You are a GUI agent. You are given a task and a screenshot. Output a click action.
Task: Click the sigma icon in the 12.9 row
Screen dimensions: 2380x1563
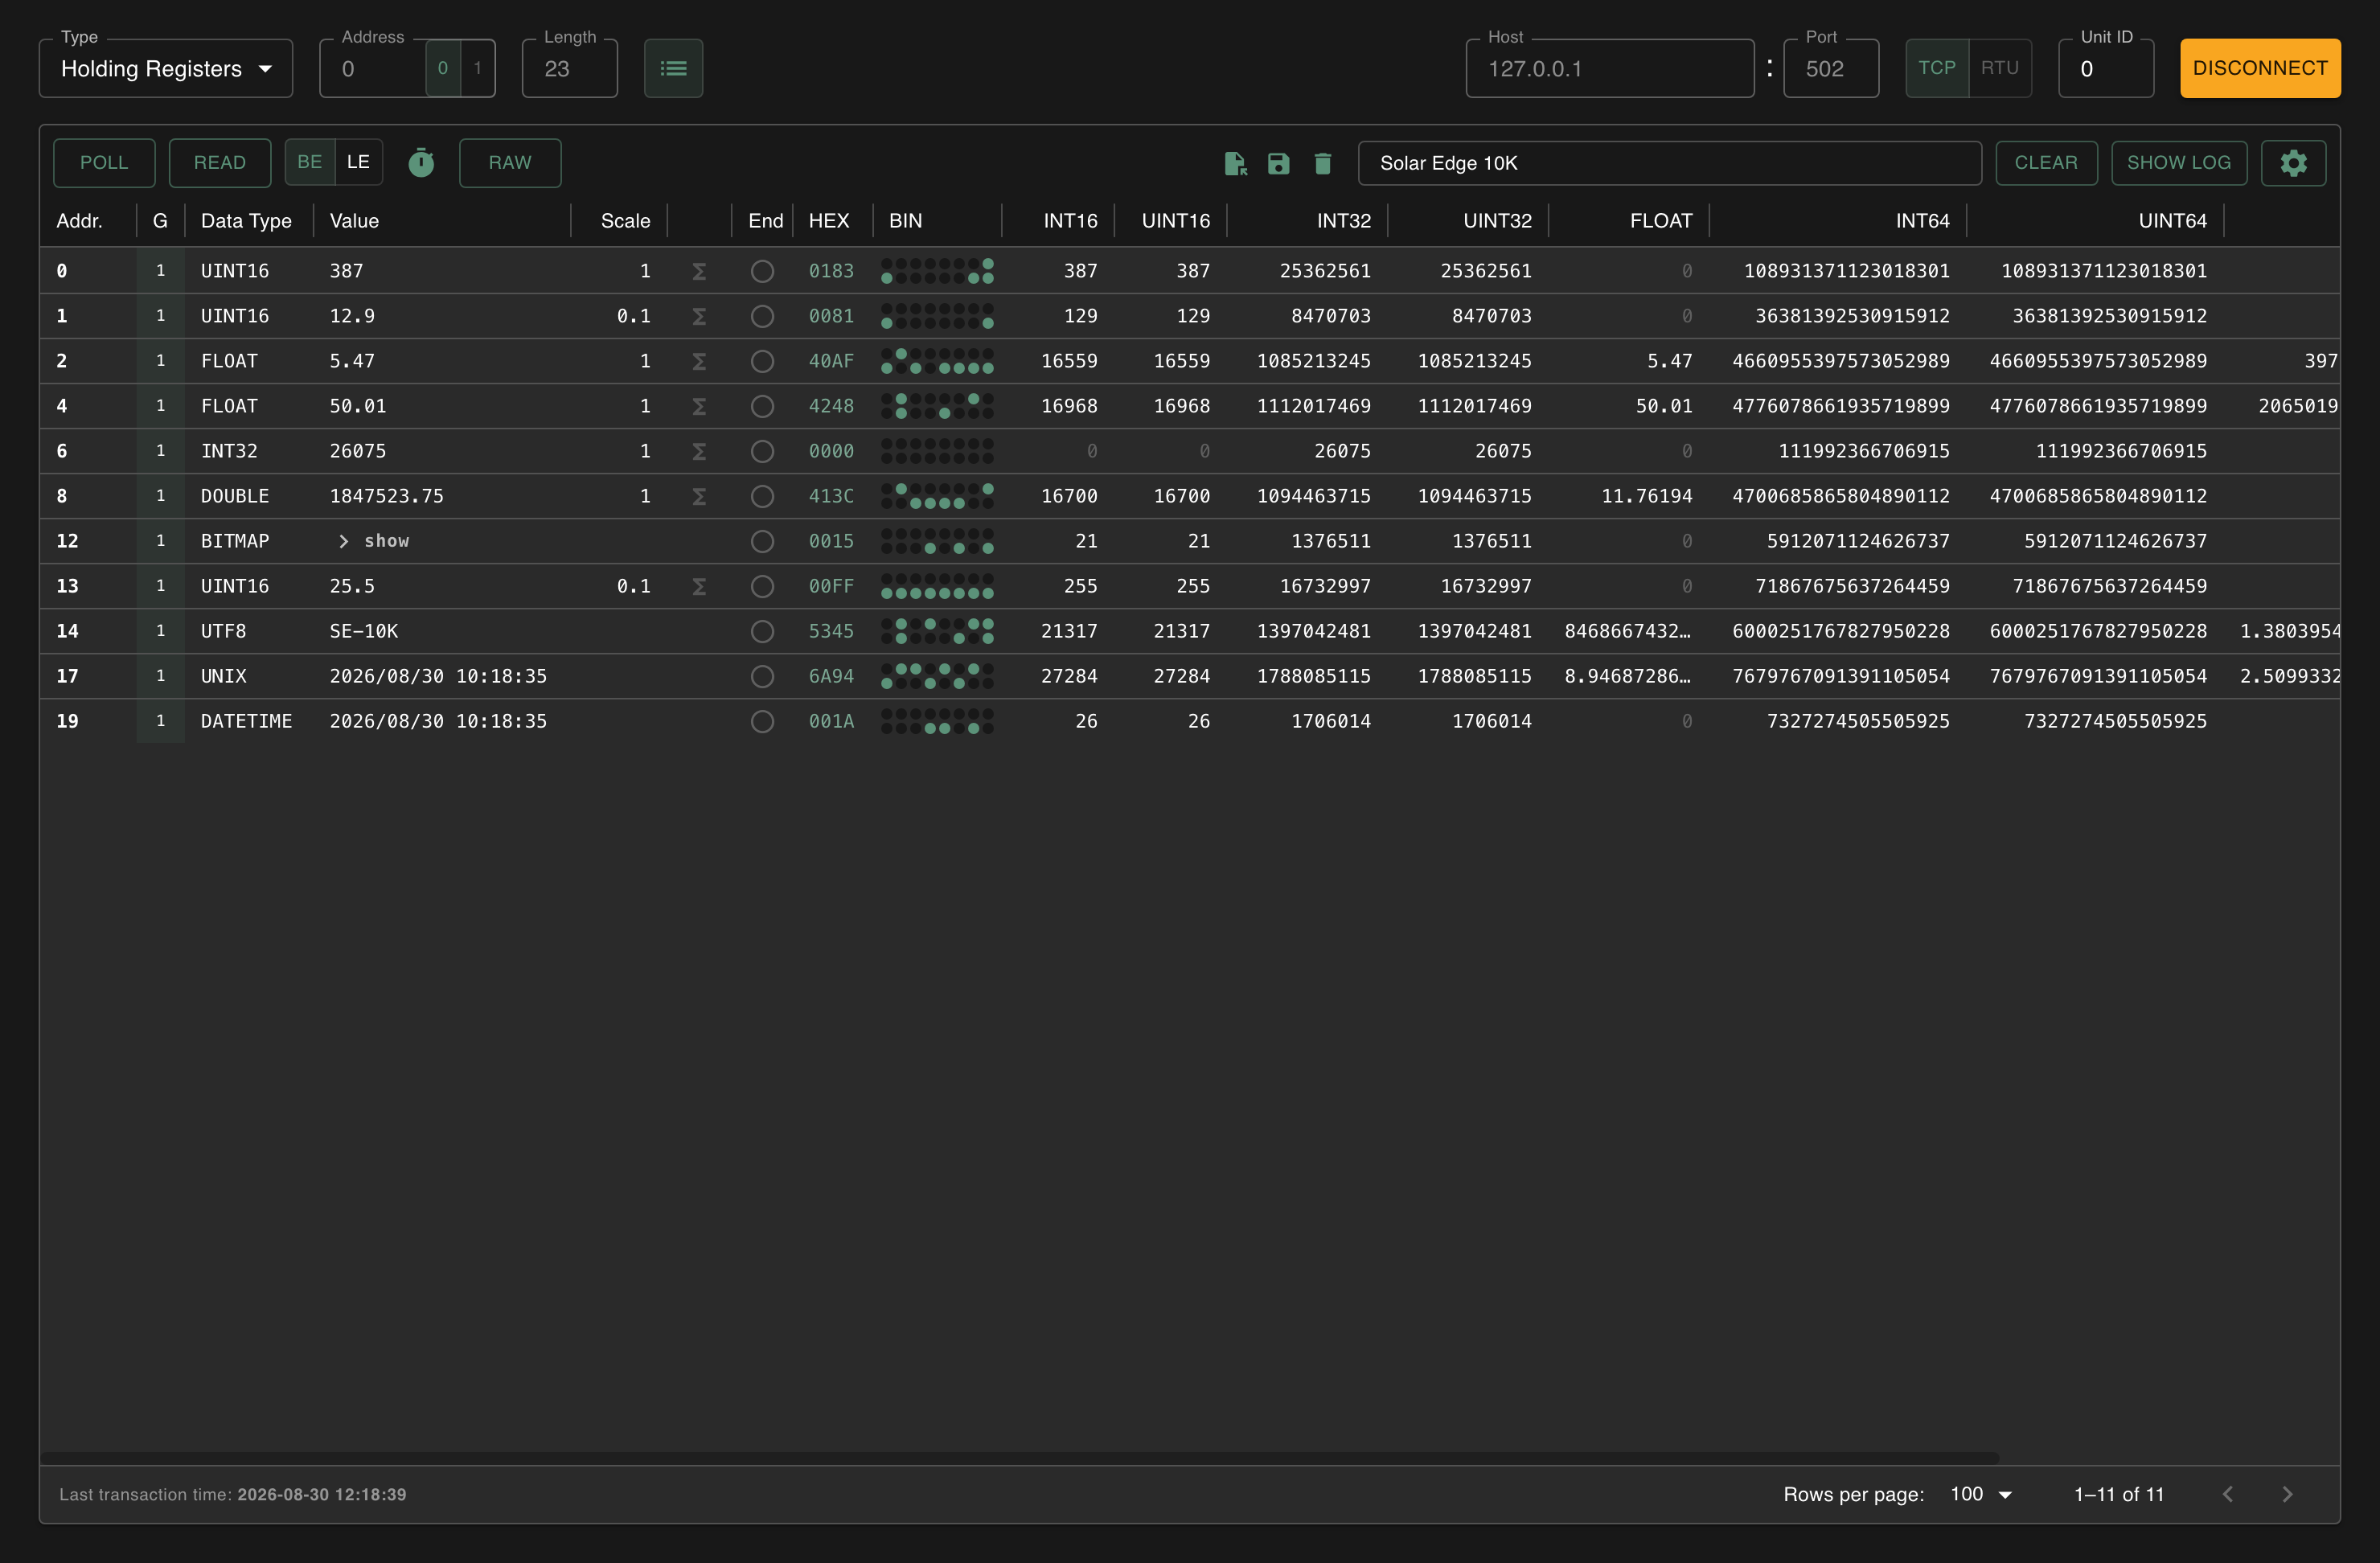click(x=699, y=316)
